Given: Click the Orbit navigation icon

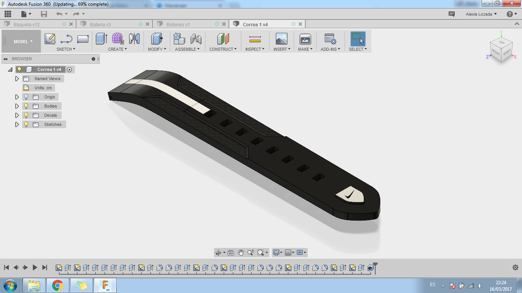Looking at the screenshot, I should [218, 253].
